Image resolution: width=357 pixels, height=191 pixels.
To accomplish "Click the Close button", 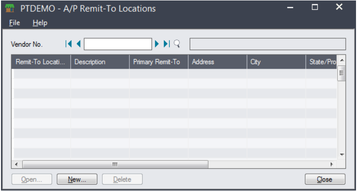I will (x=325, y=179).
